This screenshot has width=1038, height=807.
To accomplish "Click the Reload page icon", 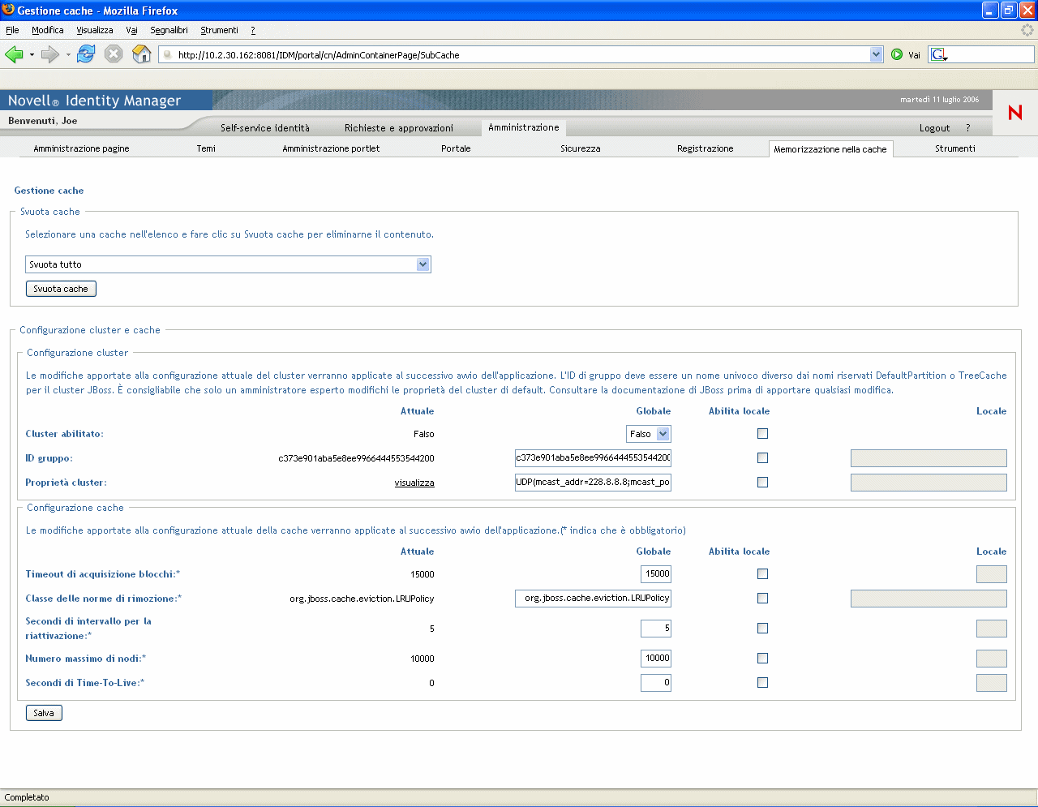I will (x=86, y=54).
